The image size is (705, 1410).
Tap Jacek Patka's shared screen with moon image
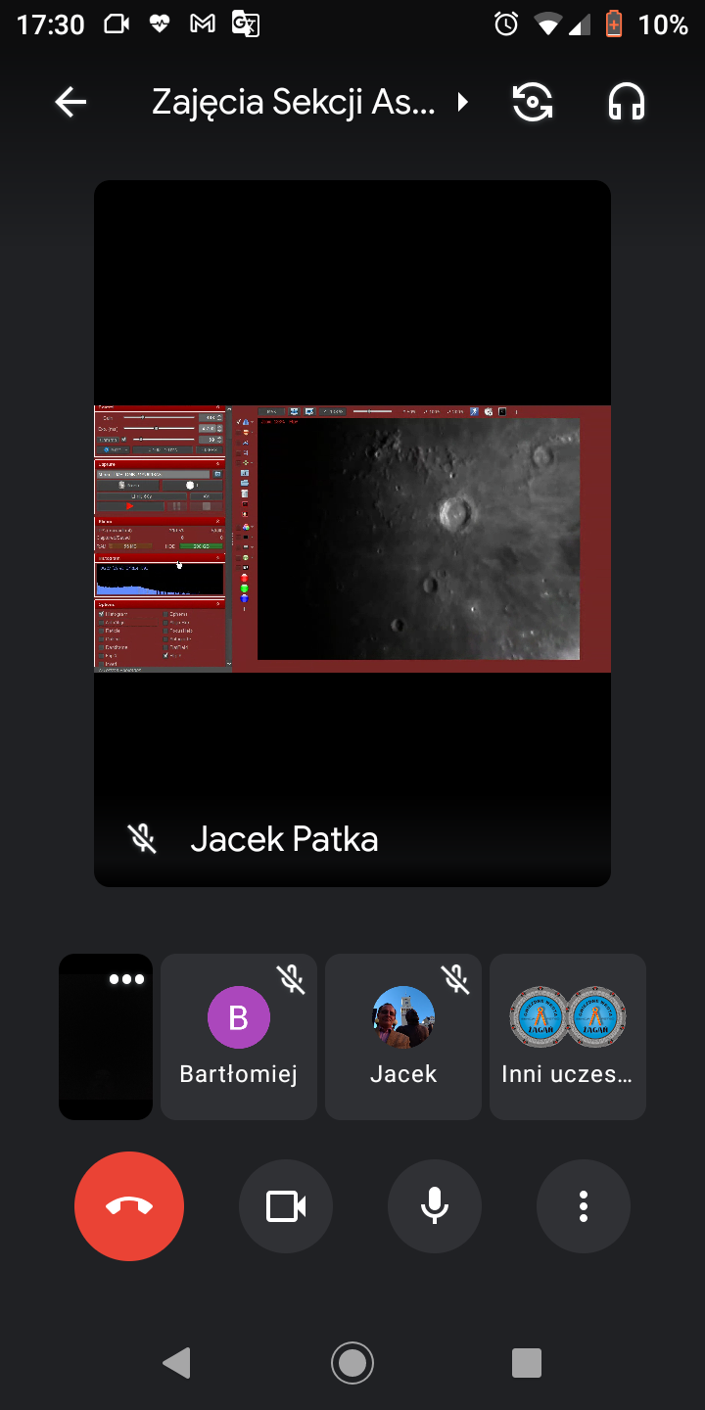(352, 539)
